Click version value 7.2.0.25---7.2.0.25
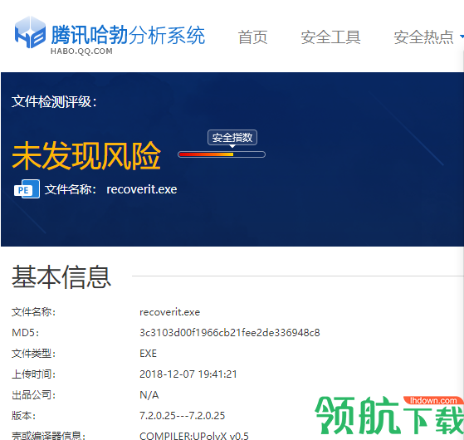Image resolution: width=464 pixels, height=440 pixels. (x=183, y=415)
